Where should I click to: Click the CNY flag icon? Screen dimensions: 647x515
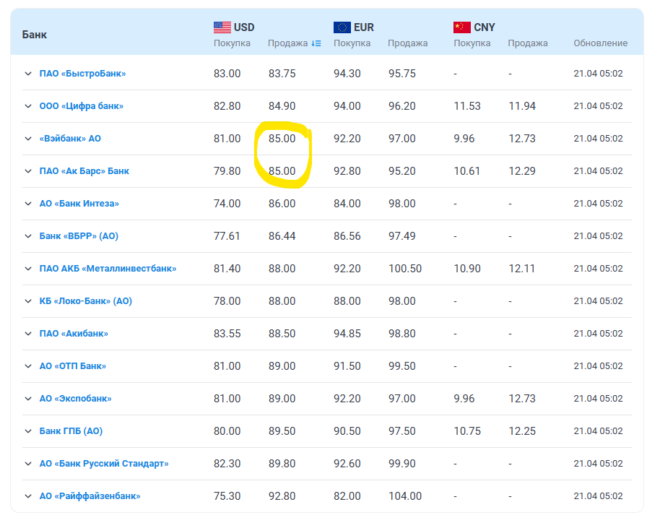[461, 27]
